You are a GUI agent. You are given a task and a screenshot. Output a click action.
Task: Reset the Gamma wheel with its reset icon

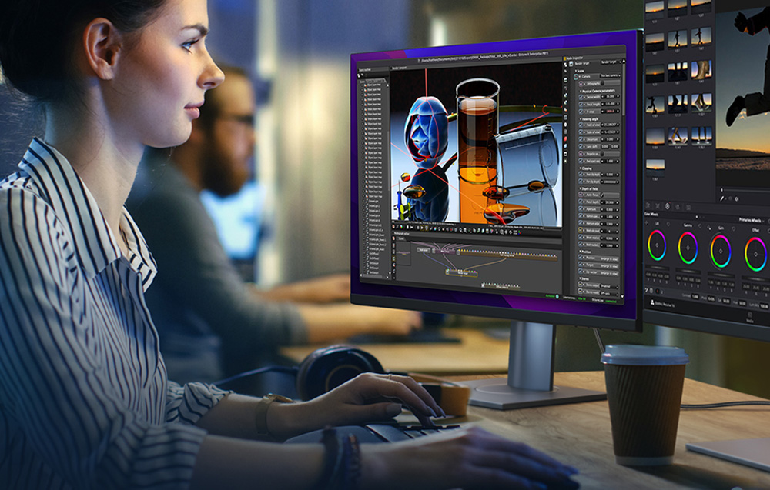[x=701, y=226]
